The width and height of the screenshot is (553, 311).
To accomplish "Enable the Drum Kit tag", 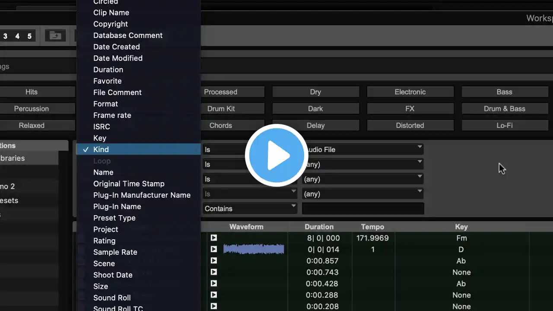I will click(232, 109).
